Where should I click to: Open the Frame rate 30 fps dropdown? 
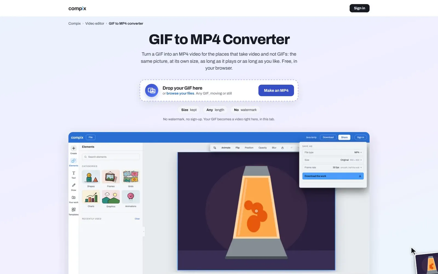tap(333, 167)
